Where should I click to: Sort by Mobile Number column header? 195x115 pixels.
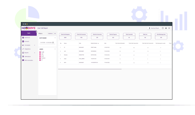[94, 43]
